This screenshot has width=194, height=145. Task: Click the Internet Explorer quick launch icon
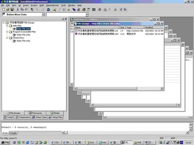tap(28, 143)
